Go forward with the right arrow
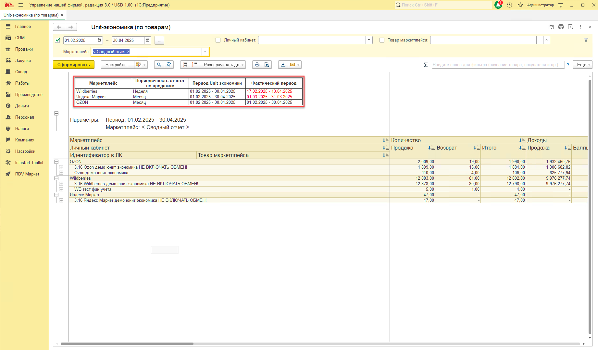This screenshot has height=350, width=598. tap(71, 27)
